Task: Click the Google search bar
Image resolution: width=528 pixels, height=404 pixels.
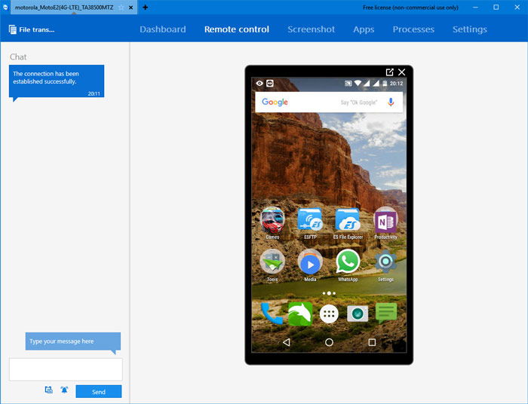Action: 329,103
